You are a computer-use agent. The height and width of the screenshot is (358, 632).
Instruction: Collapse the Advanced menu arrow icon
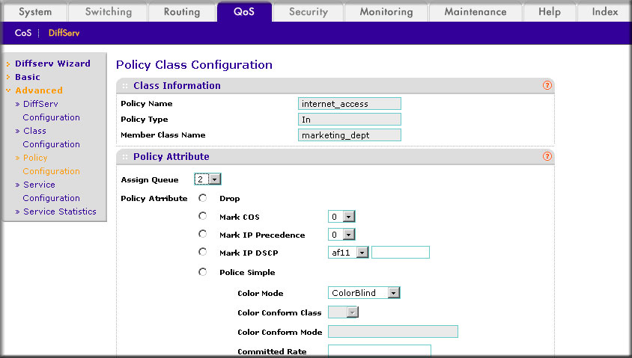click(8, 90)
